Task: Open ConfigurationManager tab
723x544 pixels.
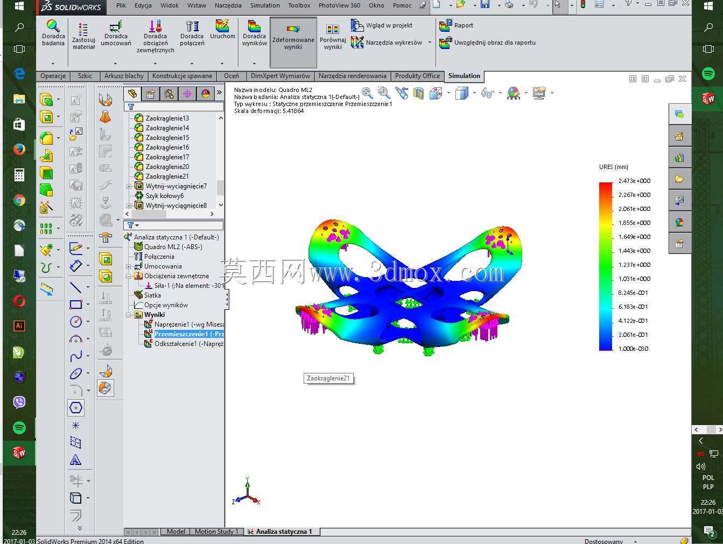Action: coord(169,94)
